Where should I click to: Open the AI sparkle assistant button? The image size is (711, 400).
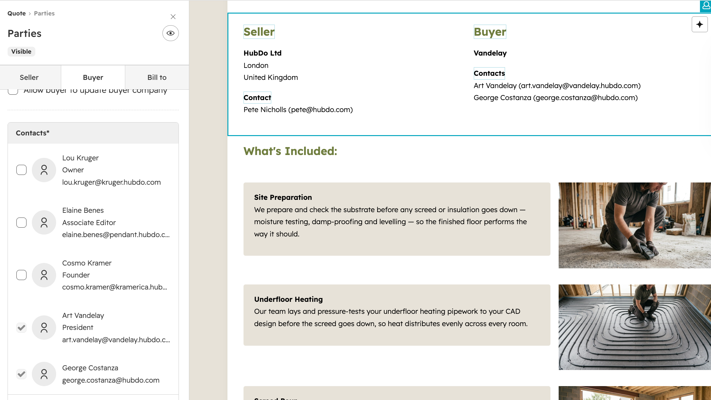click(x=699, y=24)
